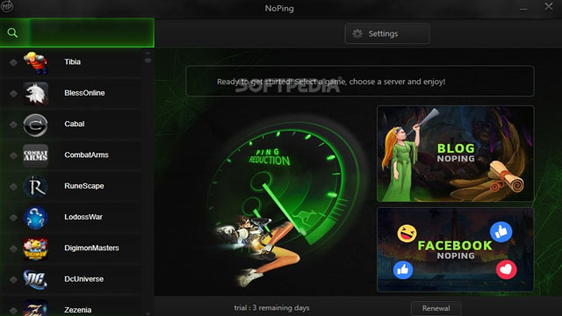Click the Renewal button
Image resolution: width=562 pixels, height=316 pixels.
pyautogui.click(x=436, y=308)
